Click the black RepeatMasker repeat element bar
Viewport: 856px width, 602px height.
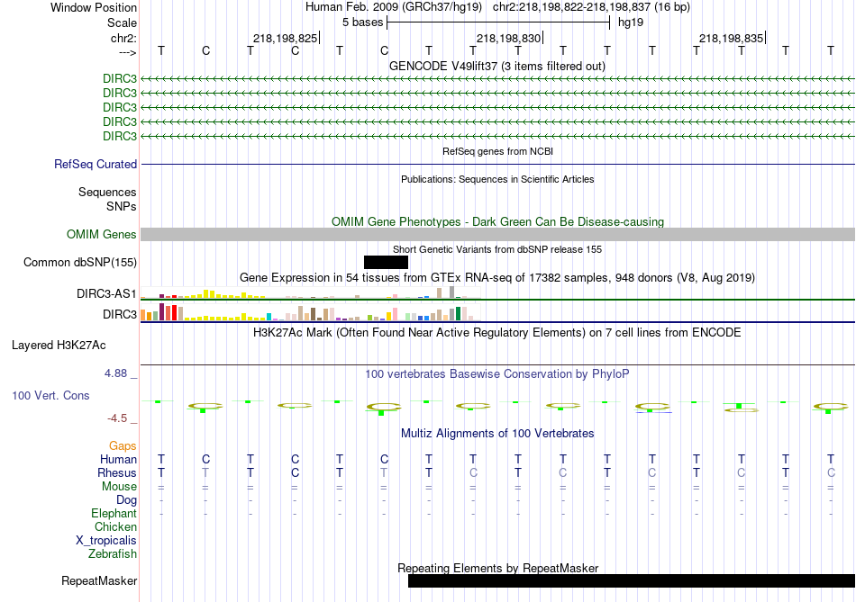pyautogui.click(x=632, y=581)
